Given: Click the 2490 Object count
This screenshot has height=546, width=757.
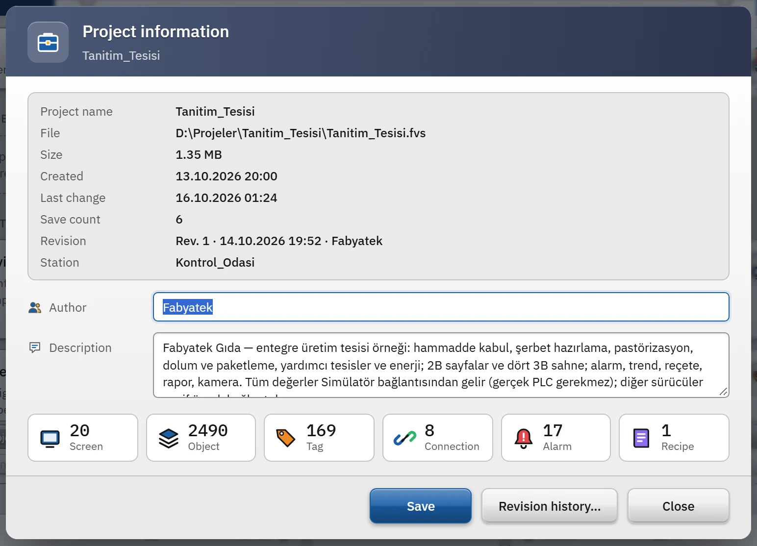Looking at the screenshot, I should pyautogui.click(x=208, y=430).
